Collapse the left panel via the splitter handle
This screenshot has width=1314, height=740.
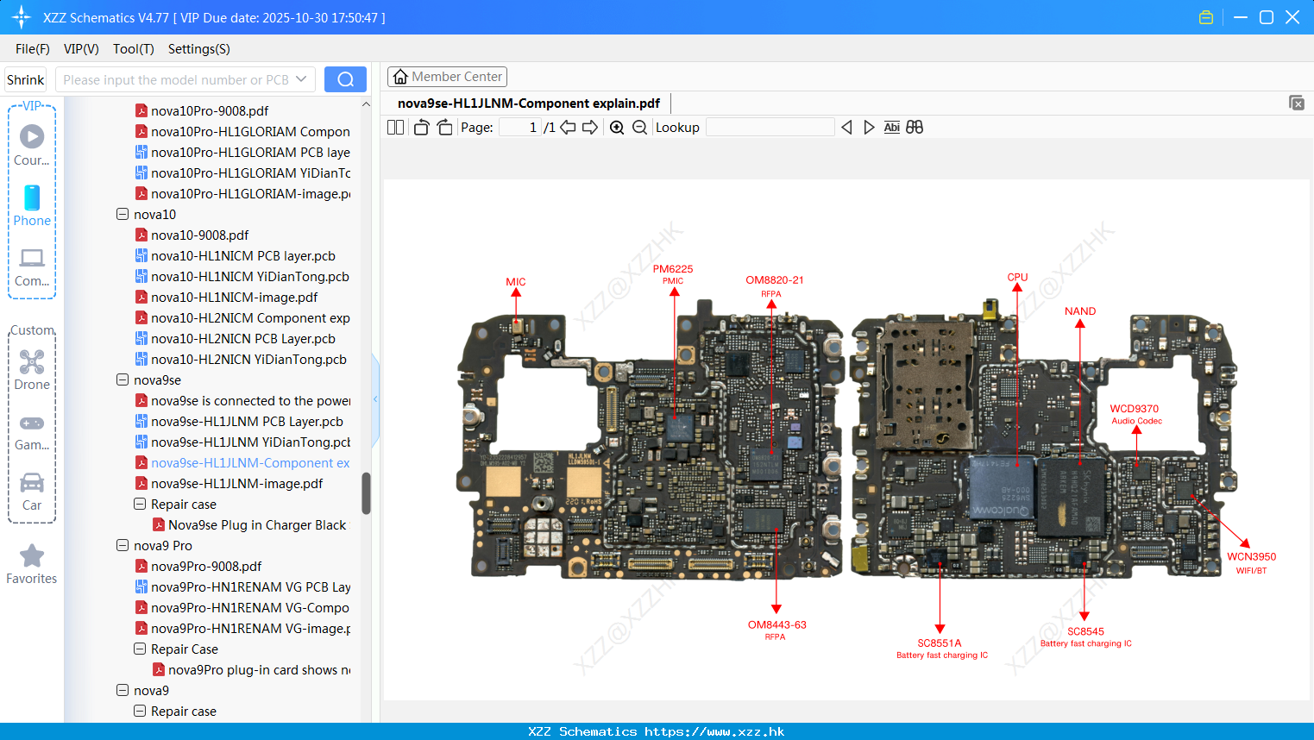(x=375, y=399)
